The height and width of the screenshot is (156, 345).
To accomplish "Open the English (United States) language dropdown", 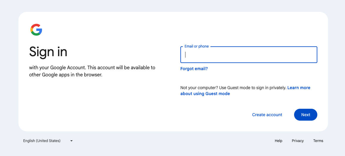I will tap(42, 141).
